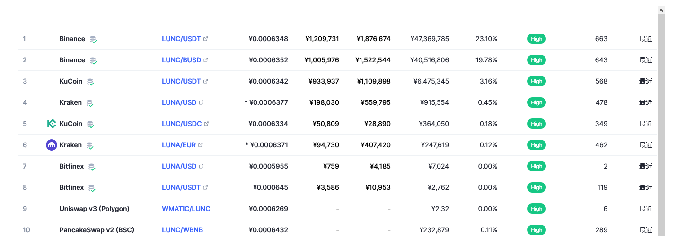The image size is (686, 236).
Task: Click the scrollbar up arrow
Action: pyautogui.click(x=661, y=10)
